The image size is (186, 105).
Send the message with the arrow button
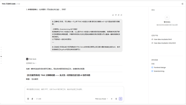point(120,99)
